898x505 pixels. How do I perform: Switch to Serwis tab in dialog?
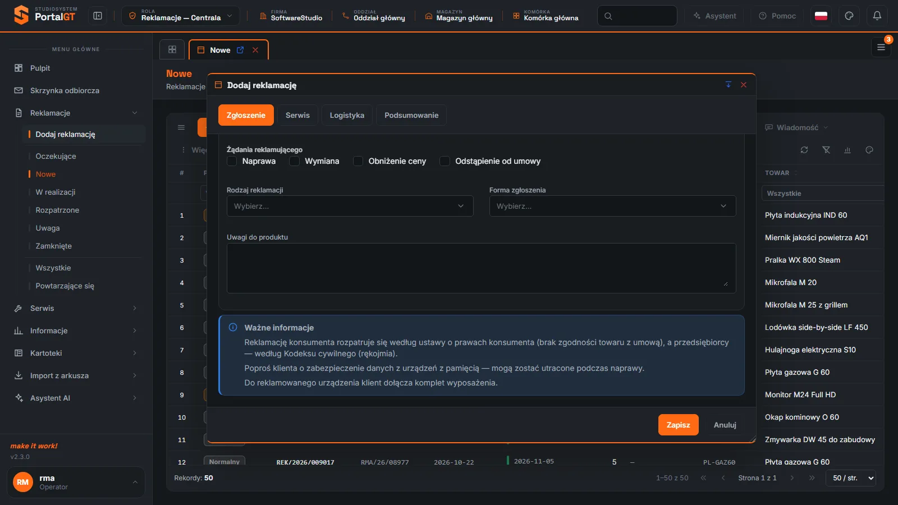coord(297,115)
